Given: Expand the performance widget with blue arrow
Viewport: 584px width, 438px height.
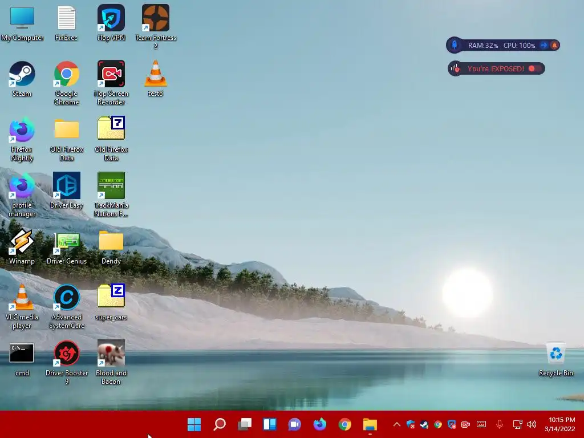Looking at the screenshot, I should [x=544, y=46].
